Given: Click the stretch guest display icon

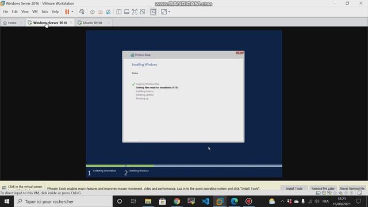Looking at the screenshot, I should tap(164, 11).
